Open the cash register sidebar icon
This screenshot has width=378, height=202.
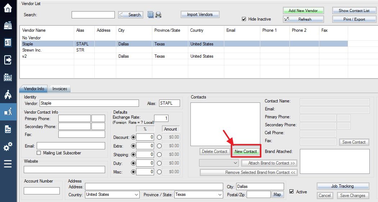click(x=8, y=25)
